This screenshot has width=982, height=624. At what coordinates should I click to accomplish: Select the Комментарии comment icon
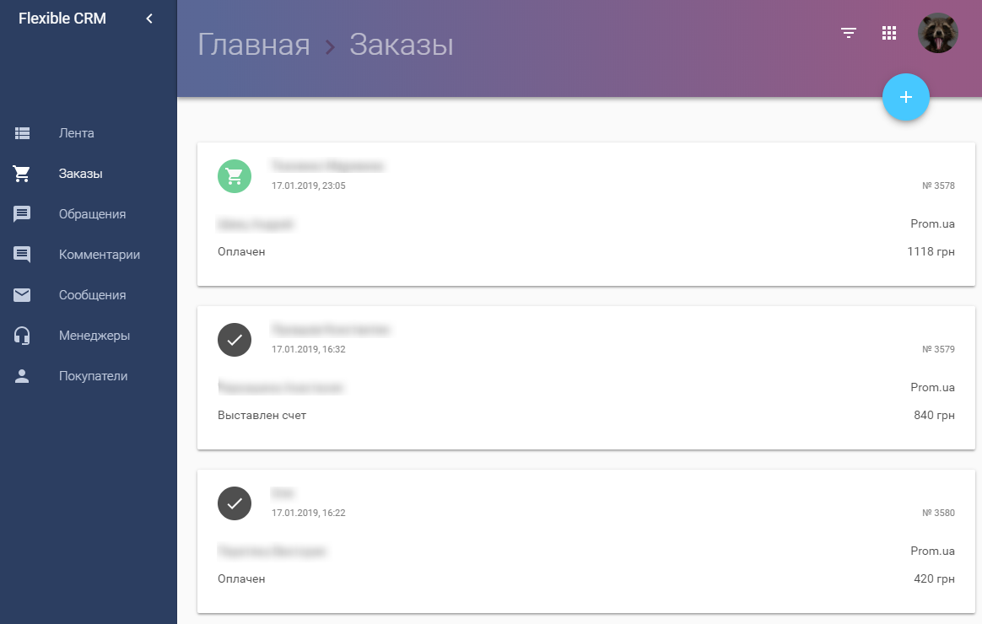pyautogui.click(x=22, y=254)
